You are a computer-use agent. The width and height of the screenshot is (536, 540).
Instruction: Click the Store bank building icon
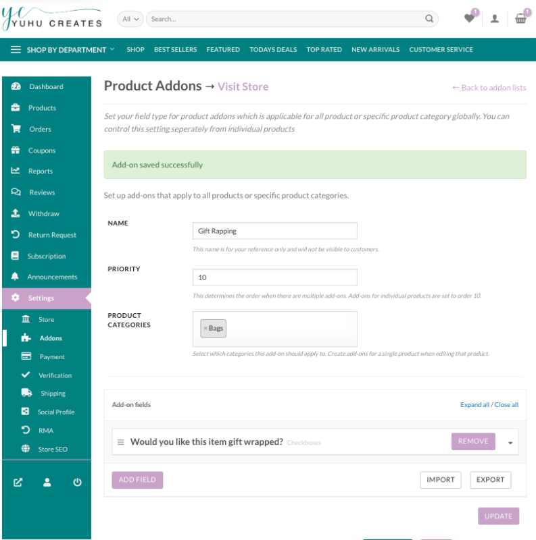[26, 319]
